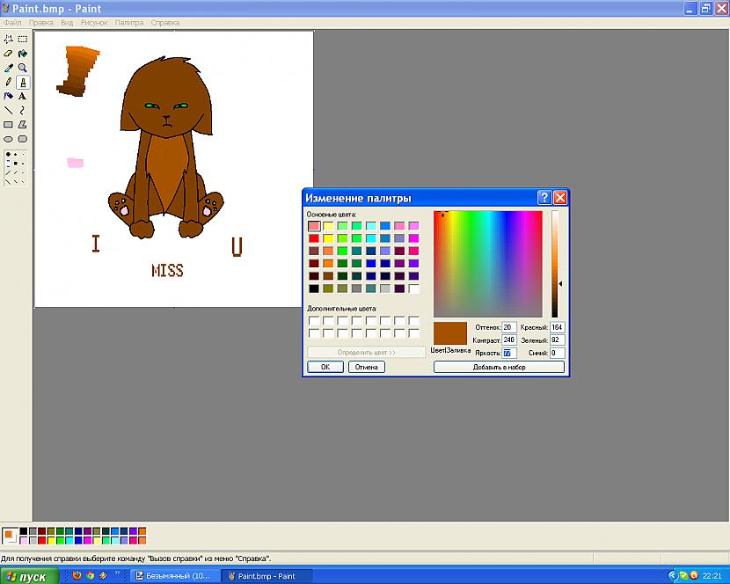This screenshot has width=730, height=584.
Task: Switch to the Безымянный taskbar window
Action: [173, 576]
